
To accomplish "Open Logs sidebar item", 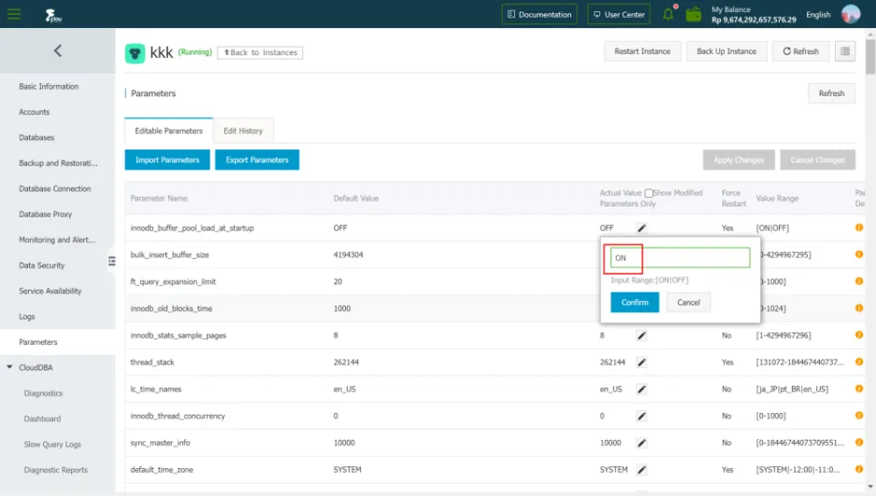I will [x=27, y=317].
